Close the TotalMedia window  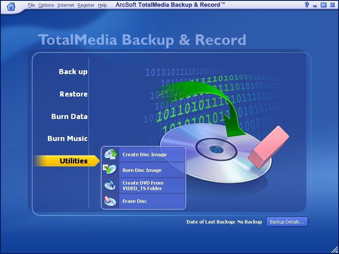click(333, 5)
